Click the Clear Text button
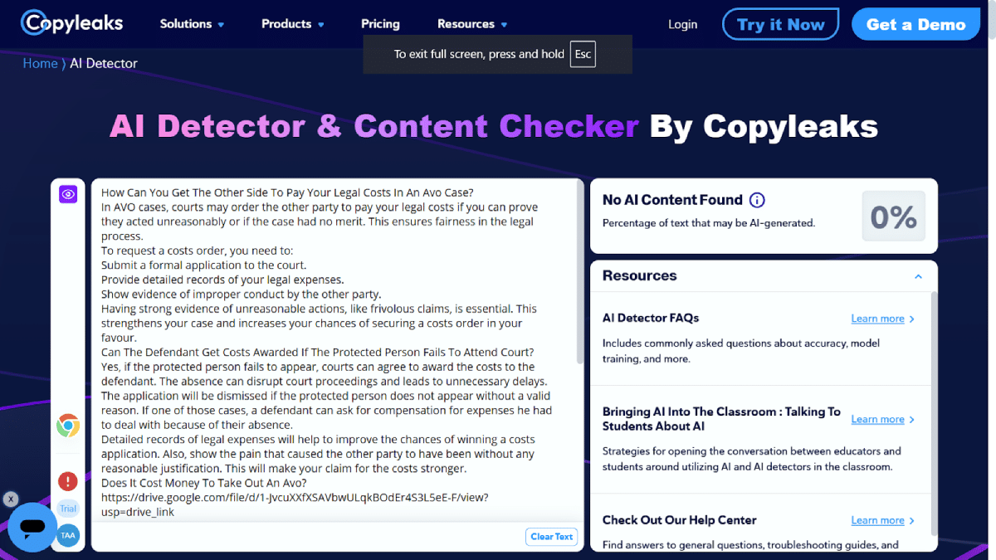 pos(552,537)
